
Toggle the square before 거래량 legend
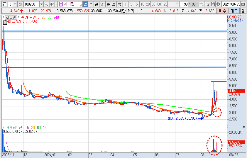(4, 128)
